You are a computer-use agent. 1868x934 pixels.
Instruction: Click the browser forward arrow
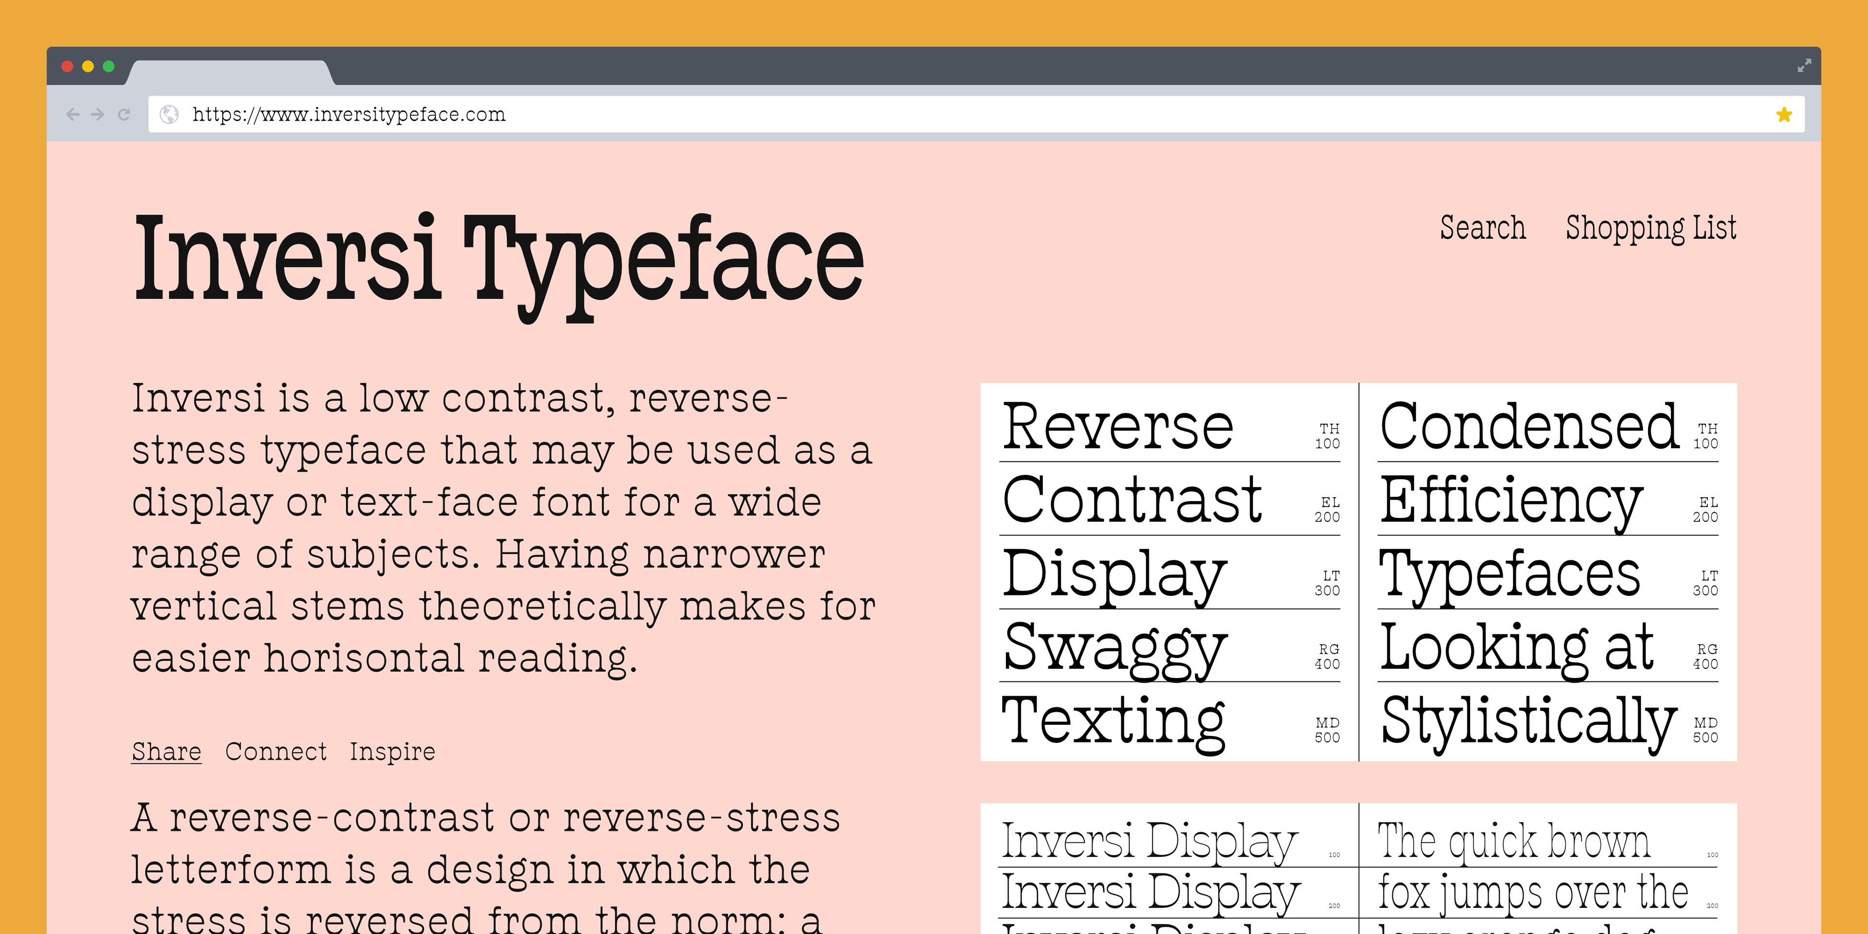pos(98,114)
